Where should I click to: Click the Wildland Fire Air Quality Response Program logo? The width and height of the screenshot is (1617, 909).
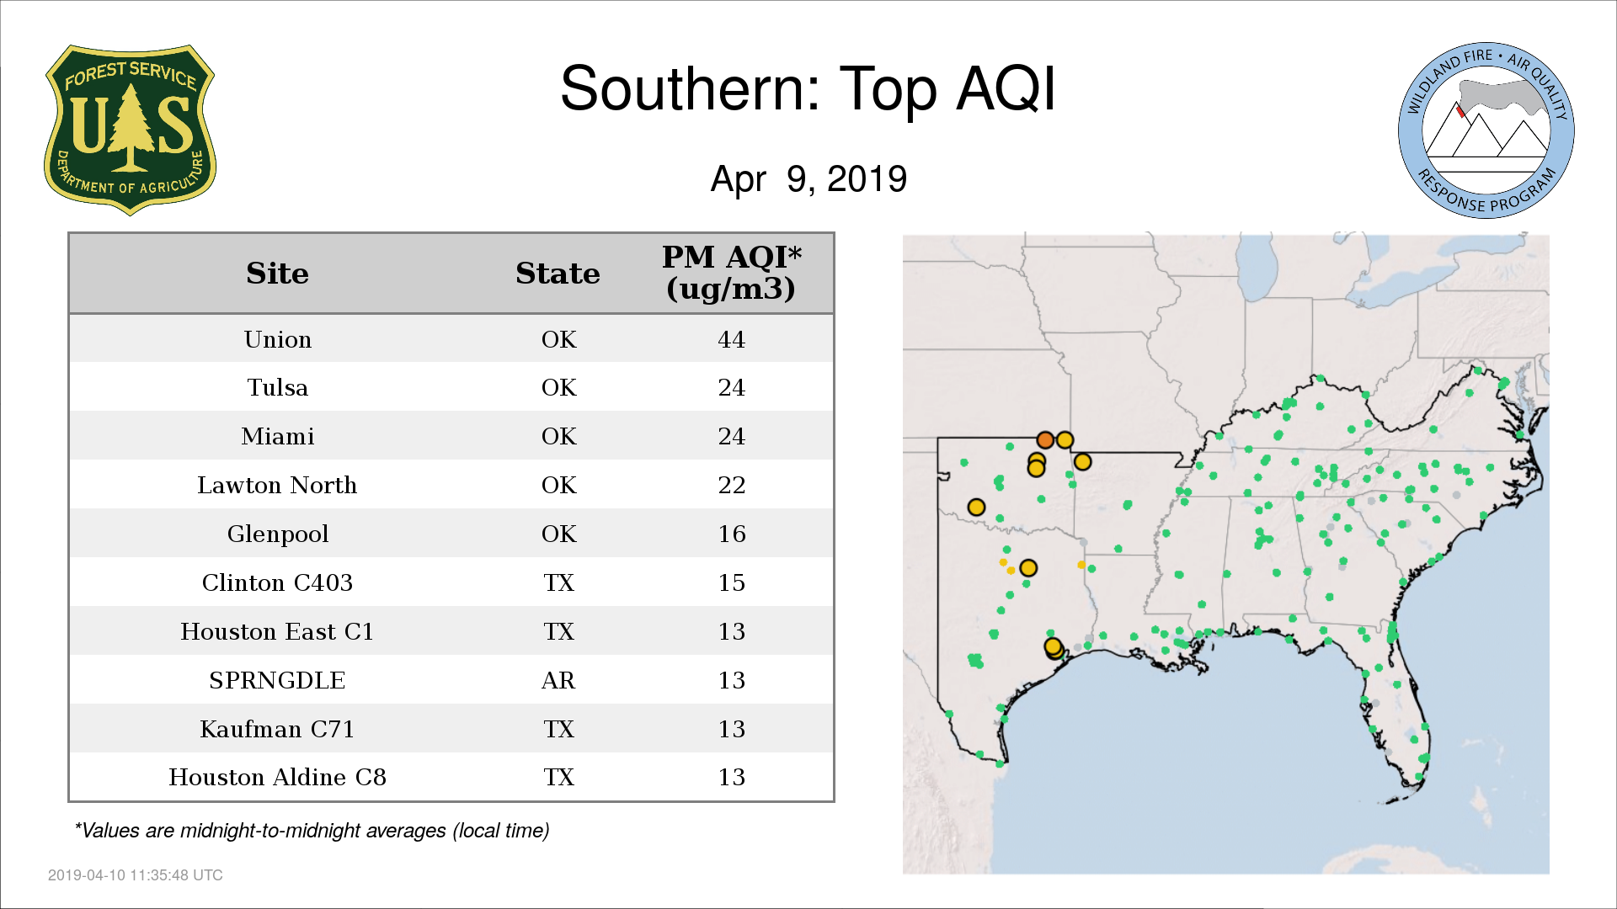pos(1486,130)
